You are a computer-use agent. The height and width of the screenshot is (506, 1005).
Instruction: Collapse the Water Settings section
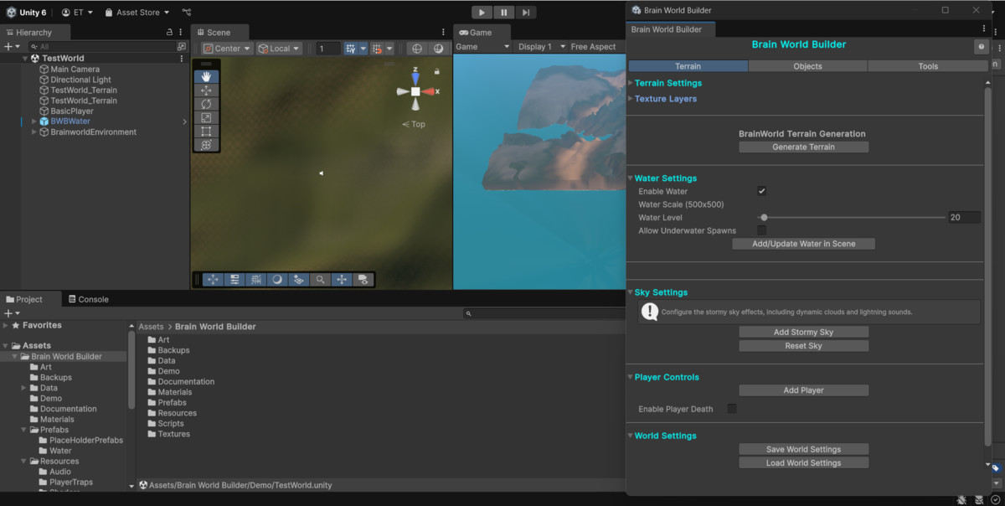coord(631,178)
